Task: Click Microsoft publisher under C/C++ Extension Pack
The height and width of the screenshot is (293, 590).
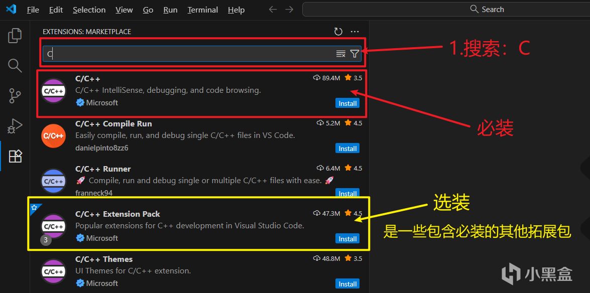Action: (102, 238)
